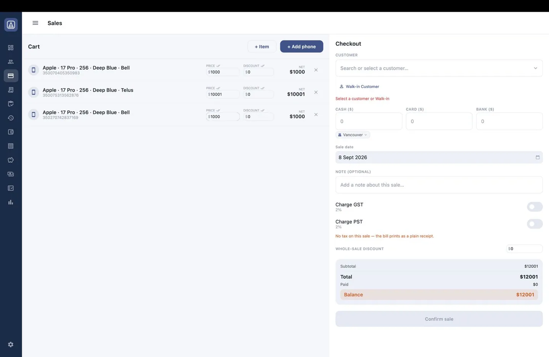Viewport: 549px width, 357px height.
Task: Open the wallet icon in sidebar
Action: 11,132
